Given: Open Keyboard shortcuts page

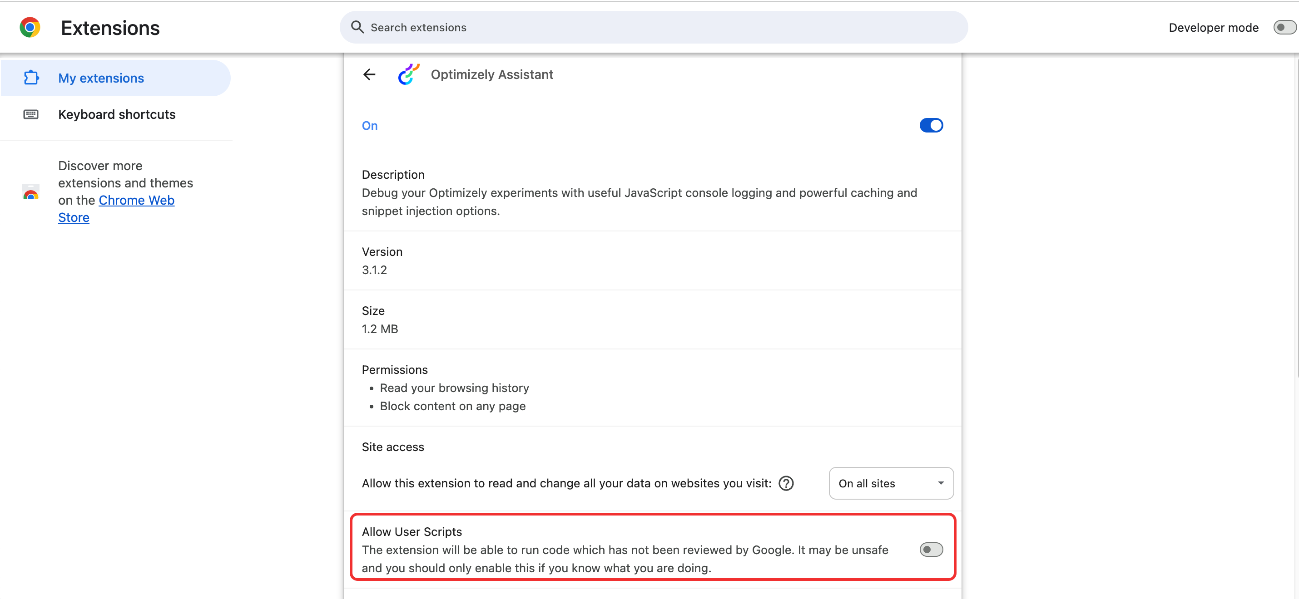Looking at the screenshot, I should [116, 114].
